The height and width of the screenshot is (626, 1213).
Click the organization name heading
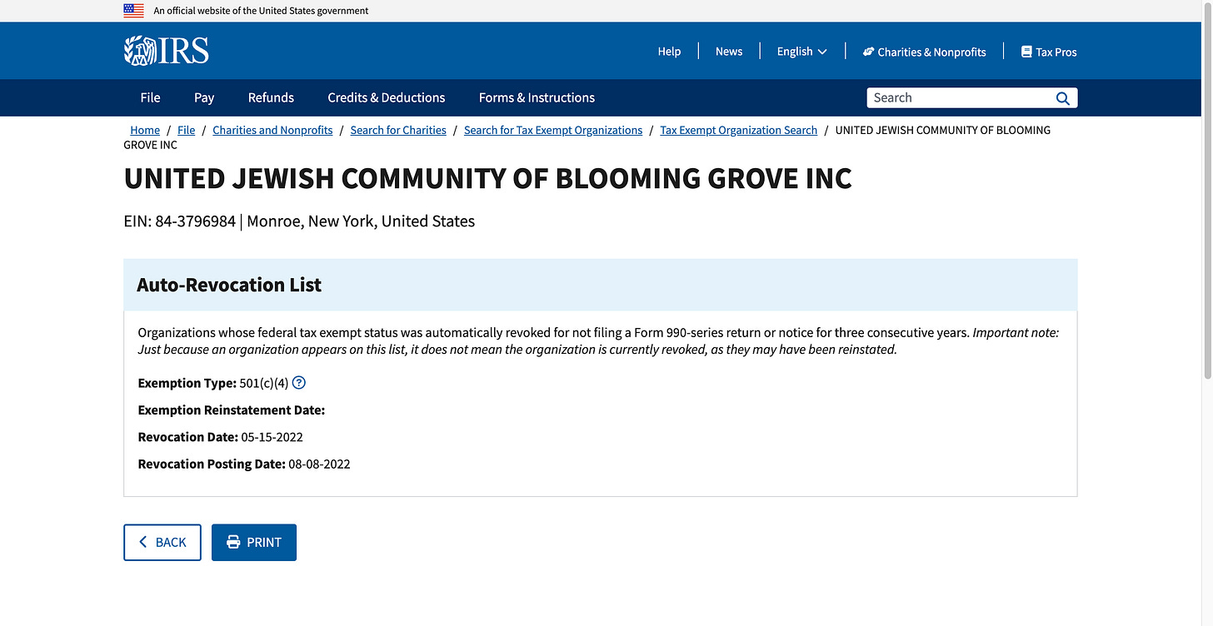(487, 178)
